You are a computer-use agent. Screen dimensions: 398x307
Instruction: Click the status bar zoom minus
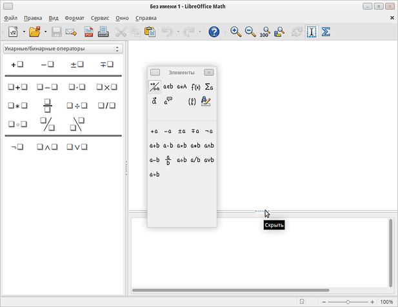coord(324,302)
